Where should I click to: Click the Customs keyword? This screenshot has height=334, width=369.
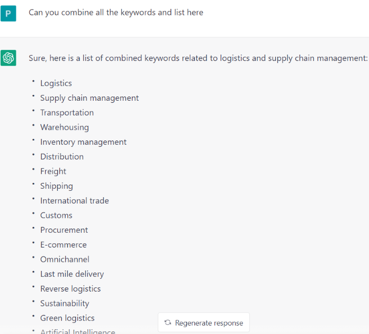pos(56,215)
